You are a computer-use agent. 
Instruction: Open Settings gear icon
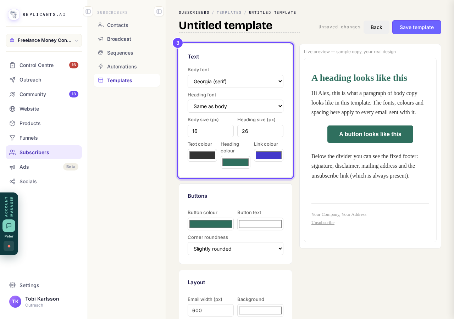(x=12, y=285)
